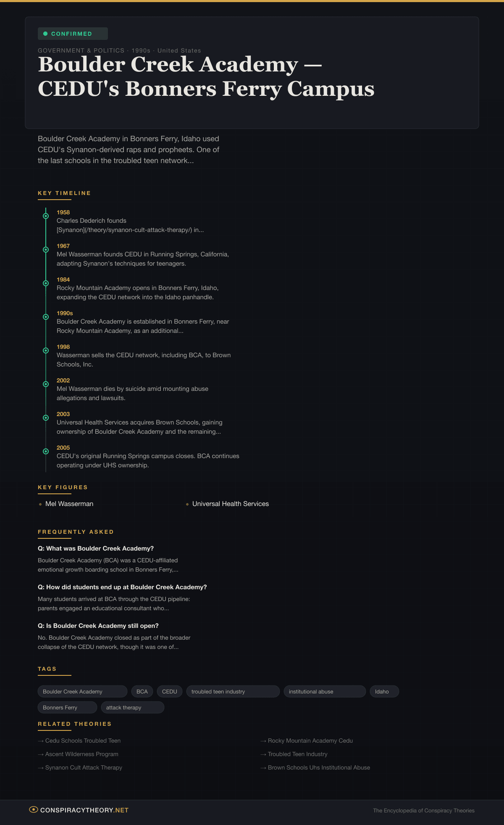The image size is (504, 825).
Task: Click the 1998 timeline marker dot
Action: click(x=46, y=351)
